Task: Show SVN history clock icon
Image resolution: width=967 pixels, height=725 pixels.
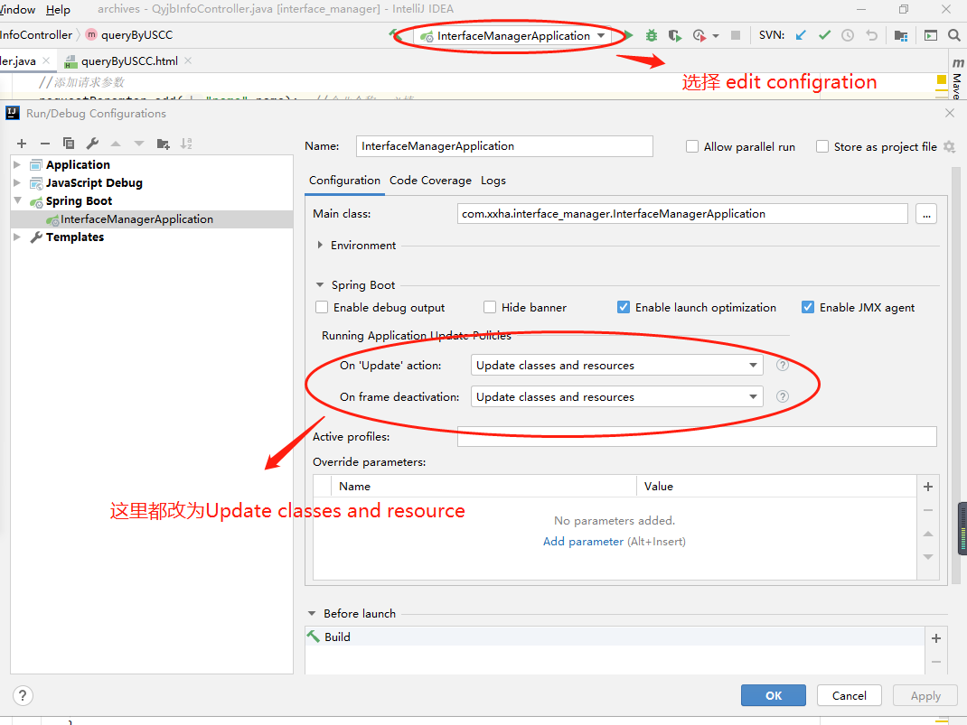Action: coord(848,35)
